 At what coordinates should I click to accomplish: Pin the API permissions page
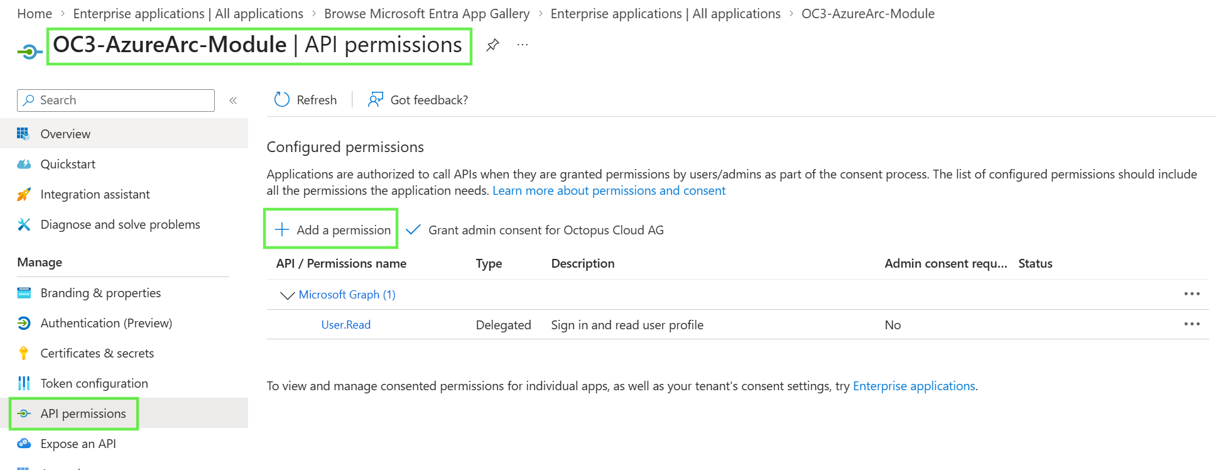493,45
